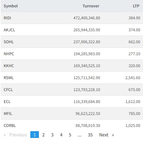This screenshot has width=143, height=141.
Task: Open the NHPC stock symbol
Action: pyautogui.click(x=9, y=54)
